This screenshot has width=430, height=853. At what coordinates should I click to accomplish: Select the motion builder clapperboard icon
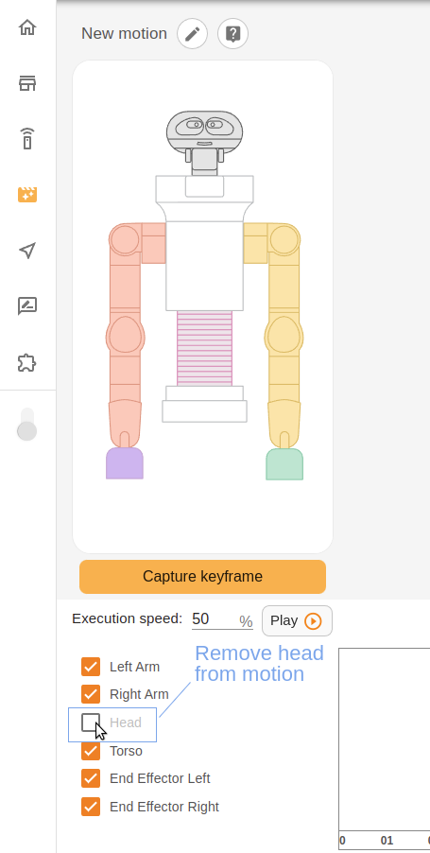(x=27, y=194)
